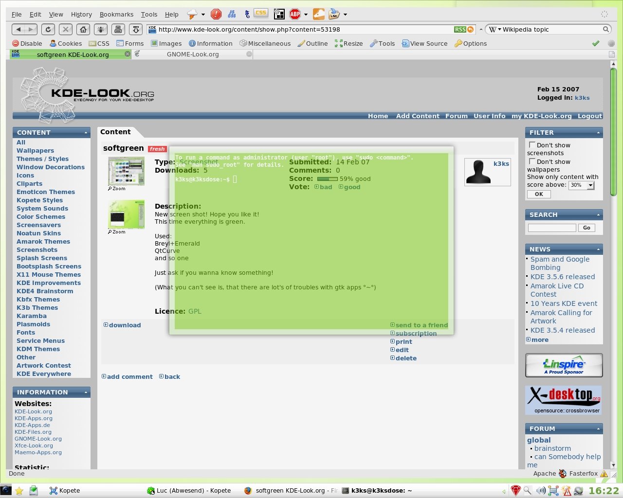Open the Bookmarks menu
This screenshot has width=623, height=498.
(x=116, y=14)
